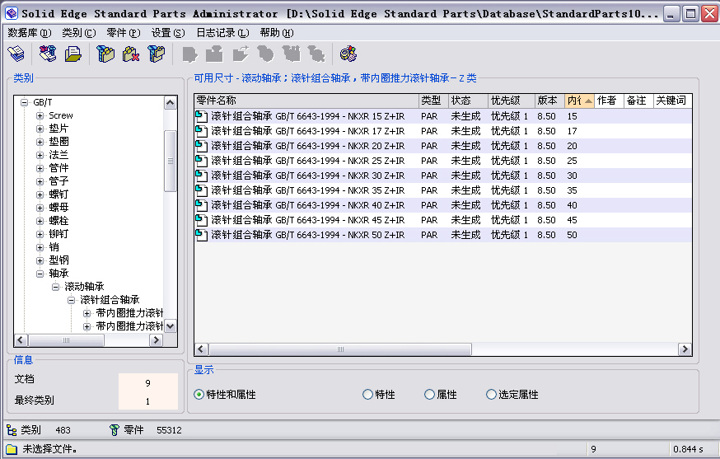Click the parts table horizontal scrollbar thumb
Screen dimensions: 720x459
340,349
